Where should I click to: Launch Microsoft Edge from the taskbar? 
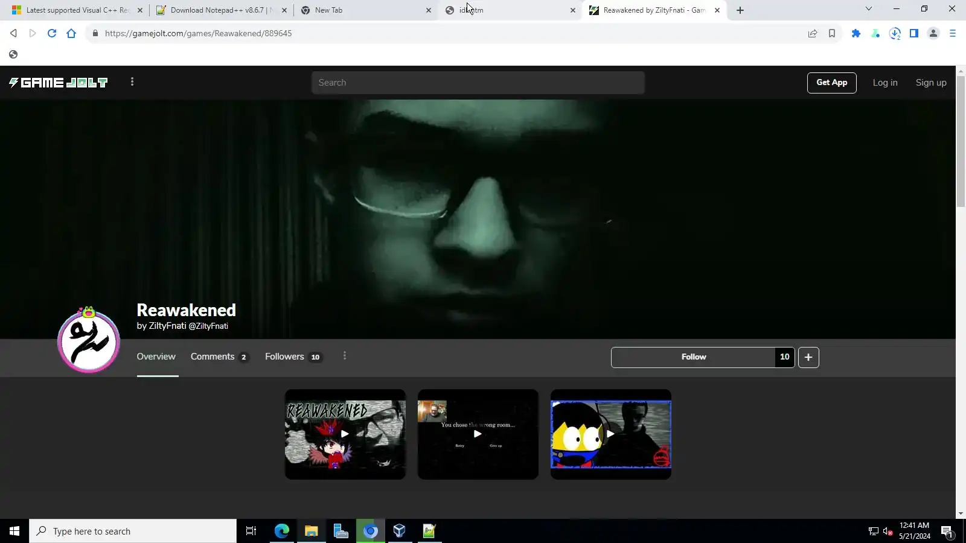coord(282,531)
